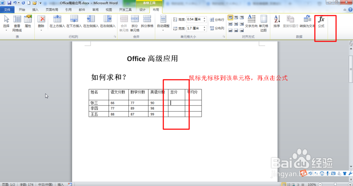
Task: Align cell top center
Action: (236, 18)
